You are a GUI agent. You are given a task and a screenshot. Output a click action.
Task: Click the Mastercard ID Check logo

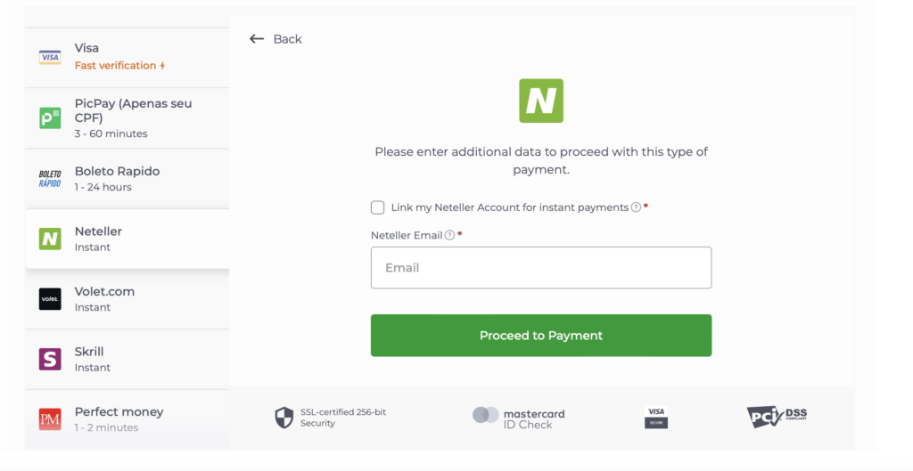[x=519, y=418]
